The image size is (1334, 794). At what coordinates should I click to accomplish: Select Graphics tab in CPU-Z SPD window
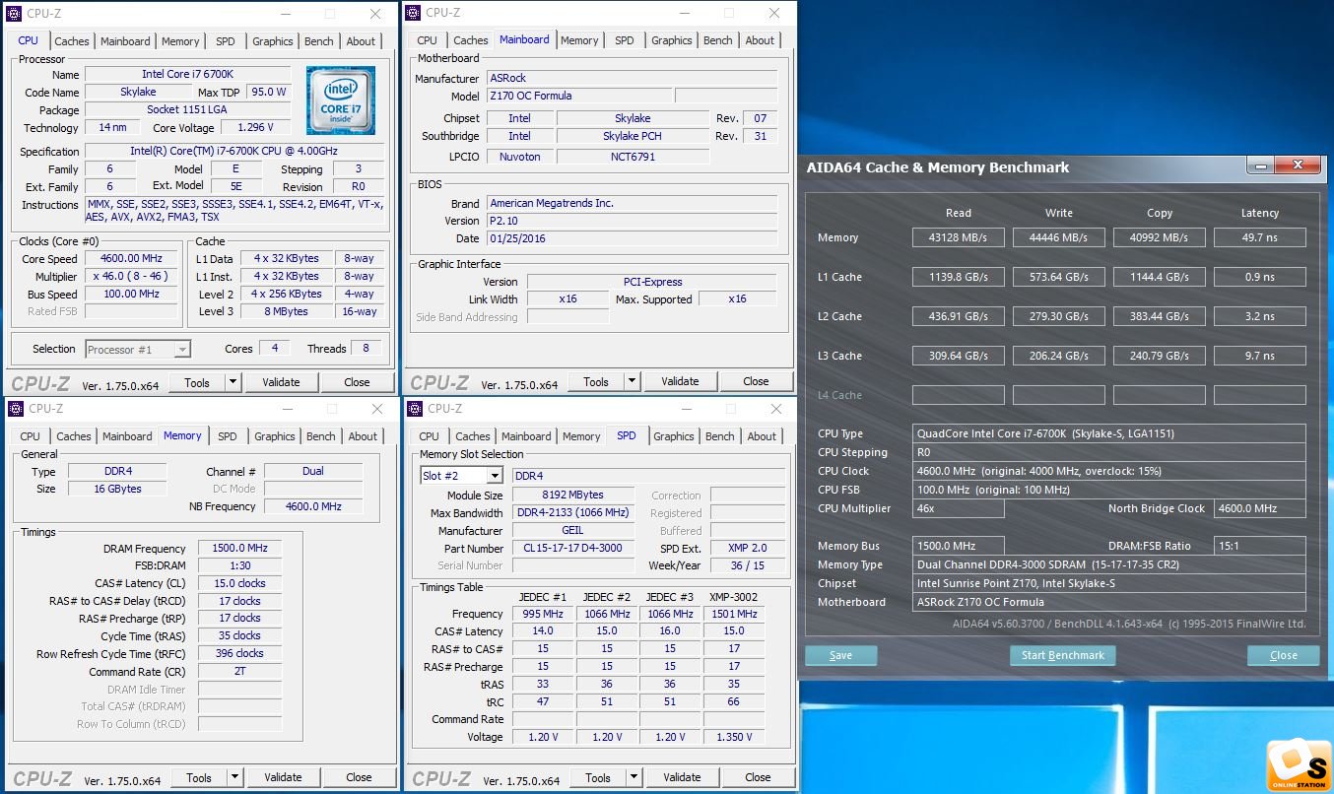[x=674, y=436]
